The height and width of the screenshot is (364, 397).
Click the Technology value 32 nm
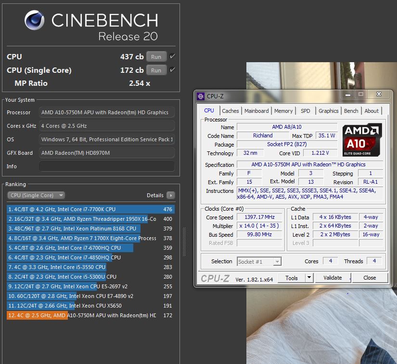[250, 153]
